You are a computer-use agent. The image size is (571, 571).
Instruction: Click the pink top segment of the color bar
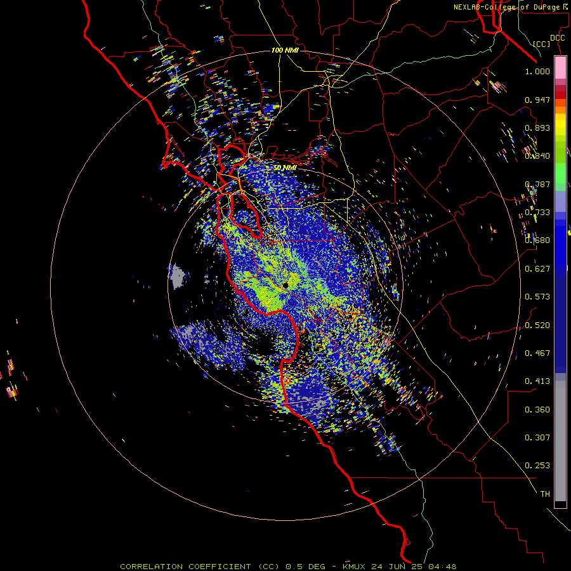click(560, 68)
